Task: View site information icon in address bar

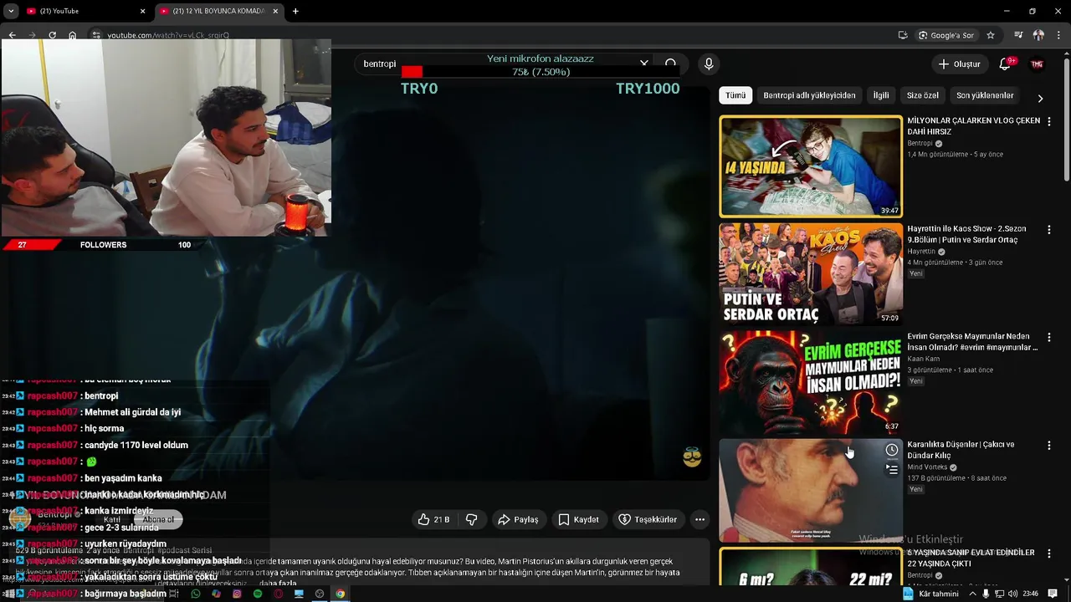Action: tap(96, 35)
